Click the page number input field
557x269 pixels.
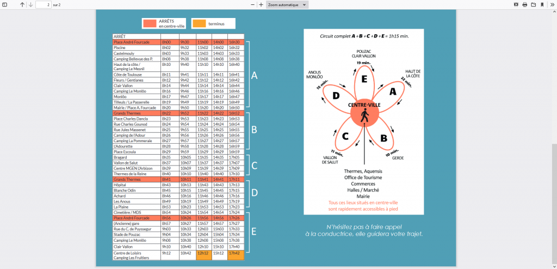click(x=44, y=4)
